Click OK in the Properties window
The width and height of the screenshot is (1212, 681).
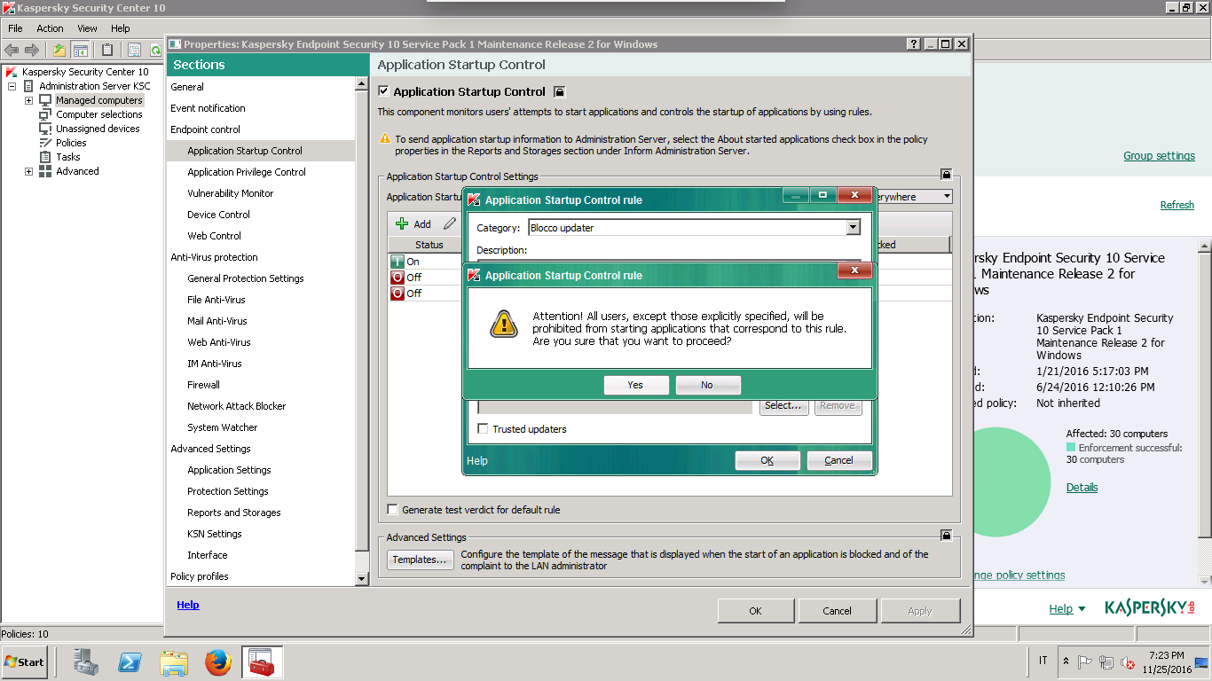click(x=755, y=611)
